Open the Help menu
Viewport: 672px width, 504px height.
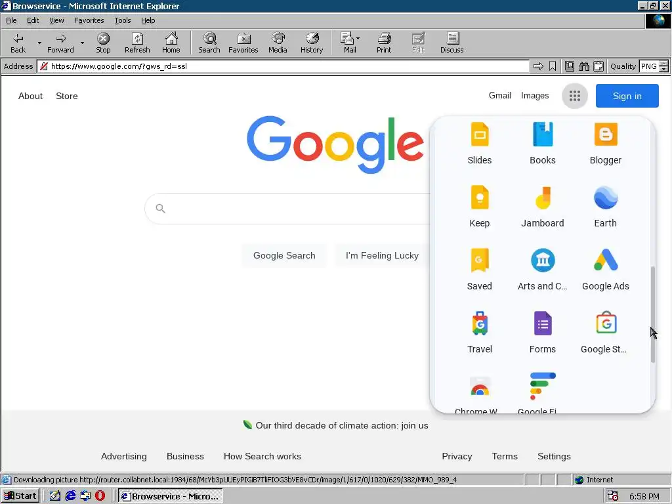(x=148, y=20)
